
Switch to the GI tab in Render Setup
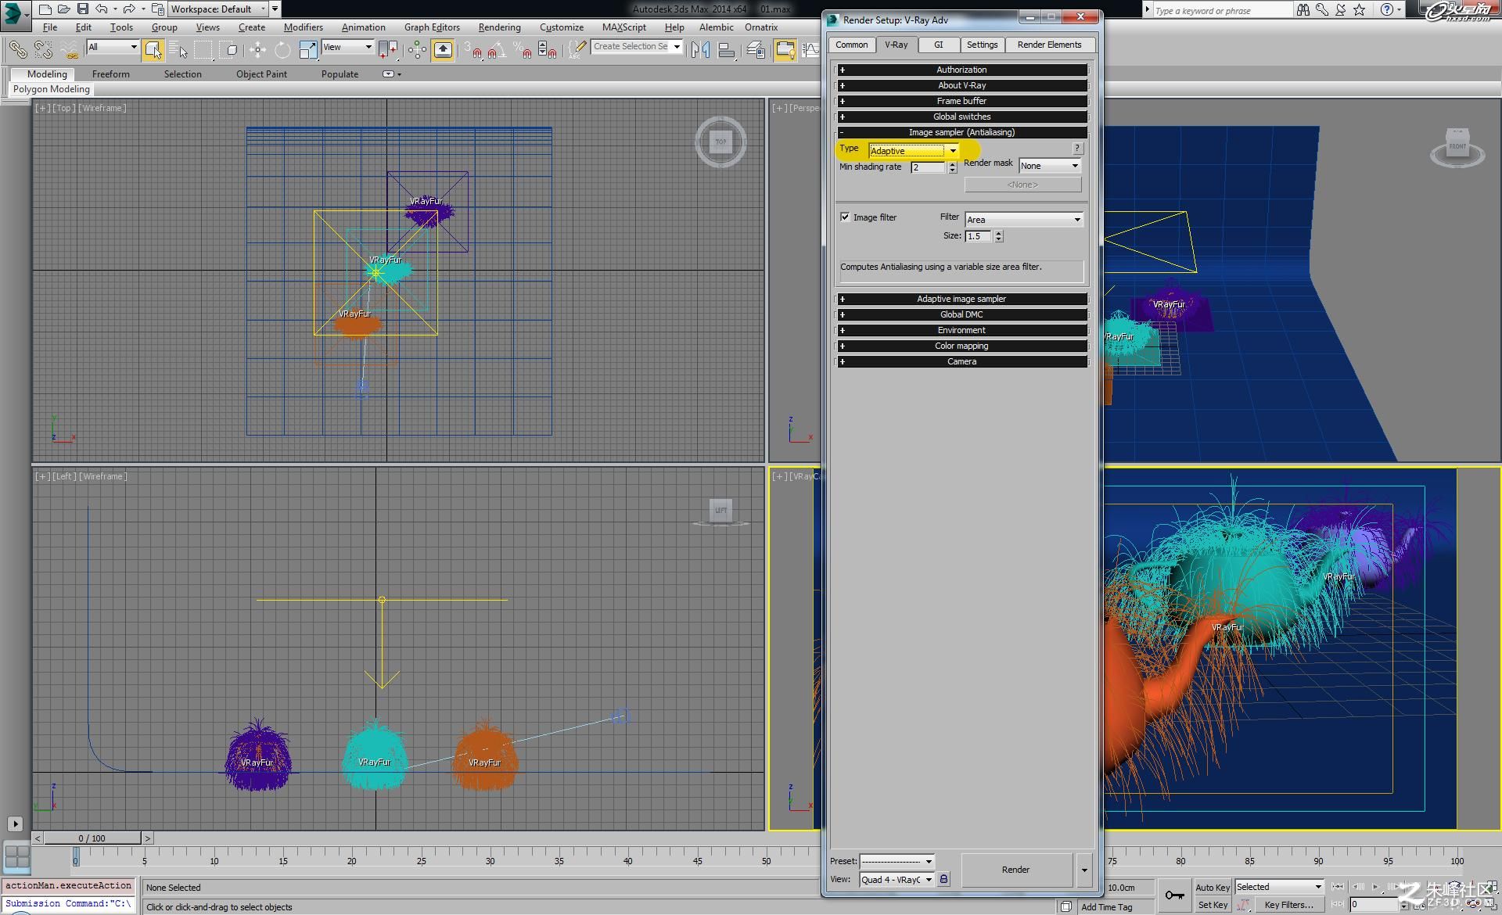point(938,45)
